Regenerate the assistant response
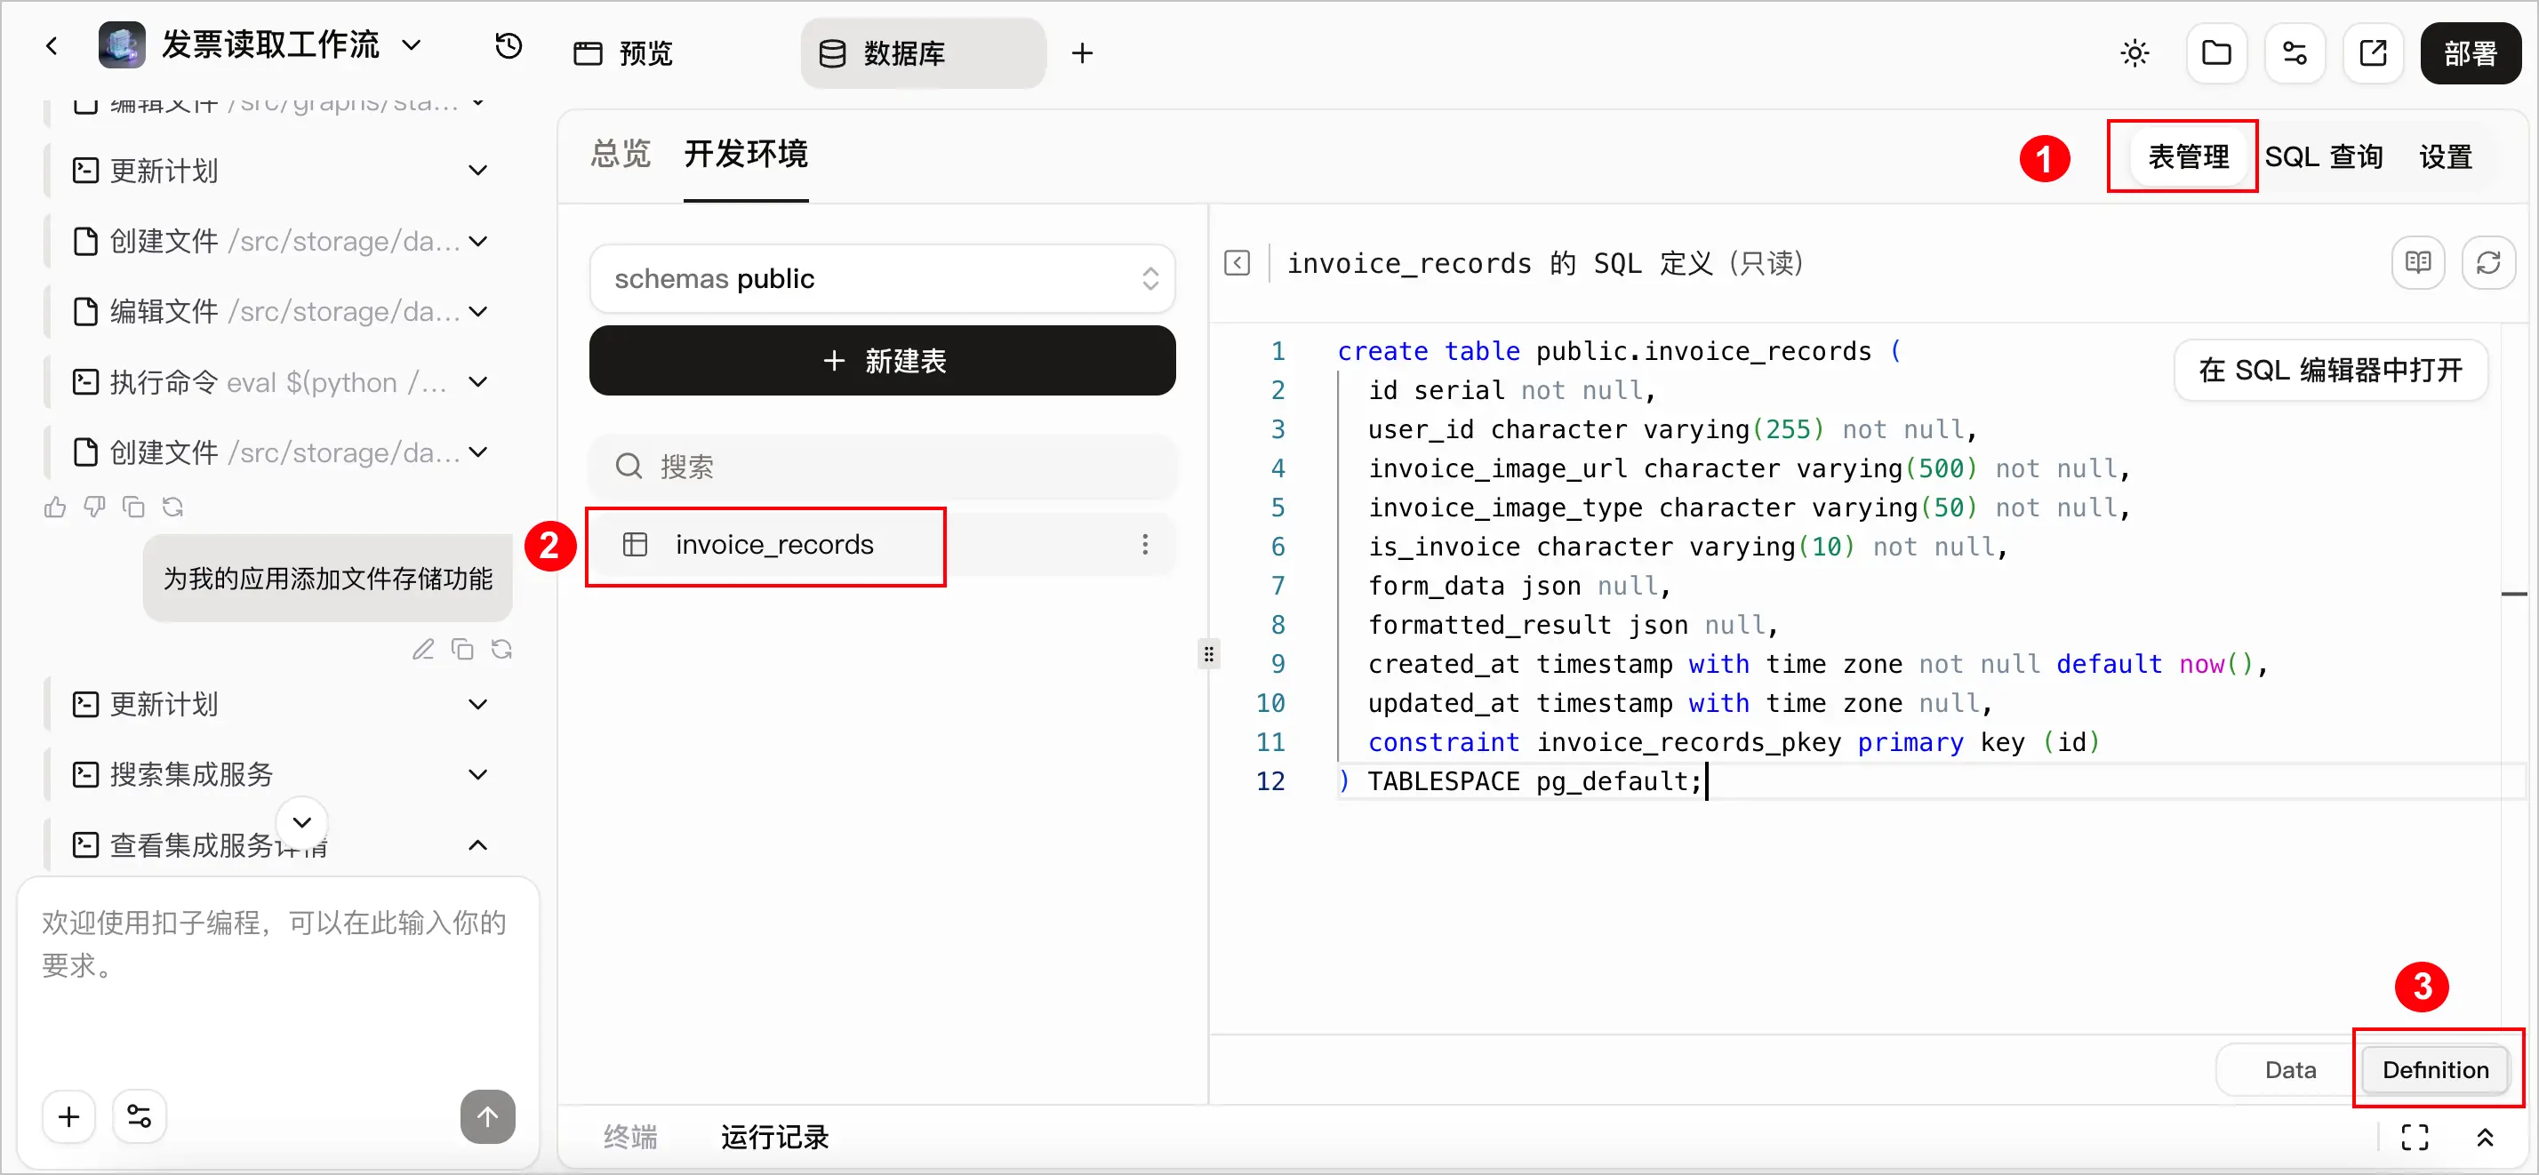This screenshot has height=1175, width=2539. pos(172,507)
